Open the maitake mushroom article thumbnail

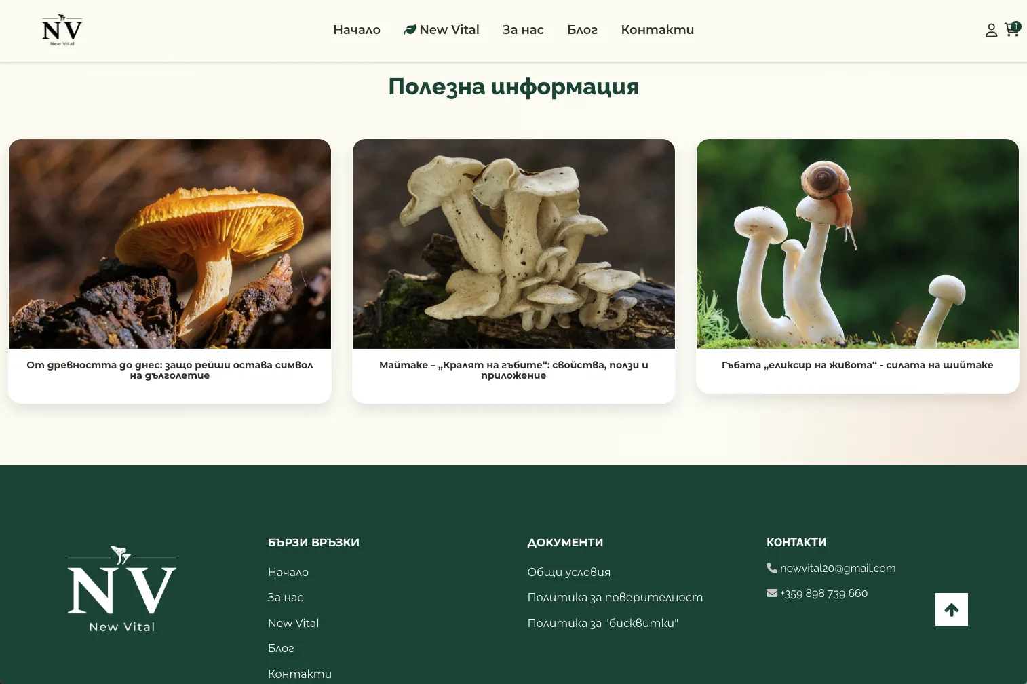pyautogui.click(x=513, y=244)
